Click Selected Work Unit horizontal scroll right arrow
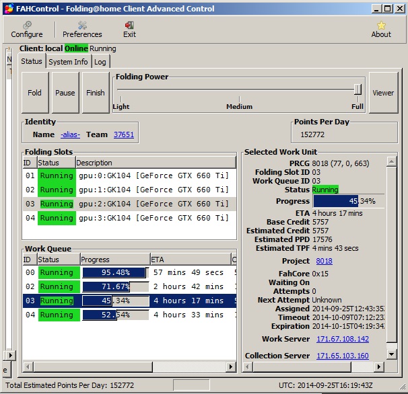Viewport: 408px width, 394px height. (379, 366)
